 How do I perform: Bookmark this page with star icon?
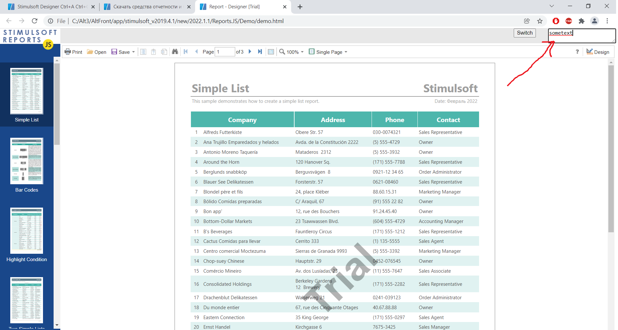point(540,21)
